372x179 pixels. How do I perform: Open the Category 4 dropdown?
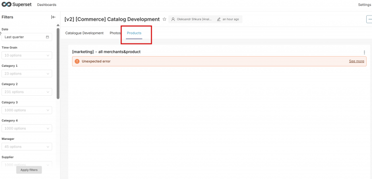pyautogui.click(x=27, y=128)
